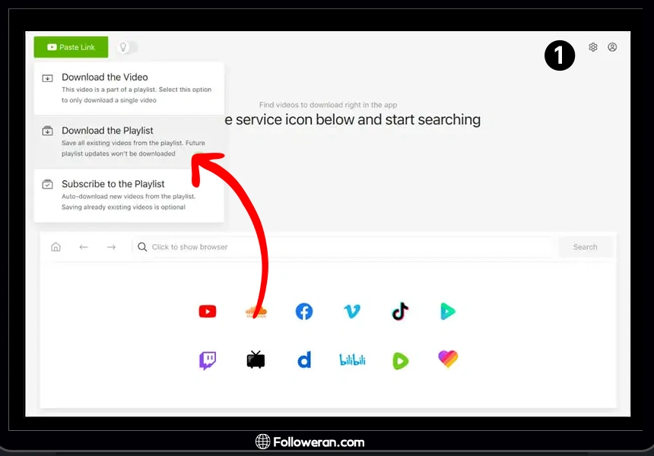Open the Bilibili service icon
Screen dimensions: 654x456
(352, 359)
